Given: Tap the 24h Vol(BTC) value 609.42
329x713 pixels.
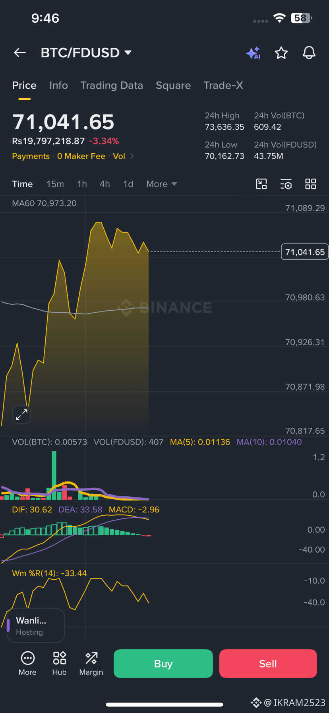Looking at the screenshot, I should pyautogui.click(x=267, y=127).
